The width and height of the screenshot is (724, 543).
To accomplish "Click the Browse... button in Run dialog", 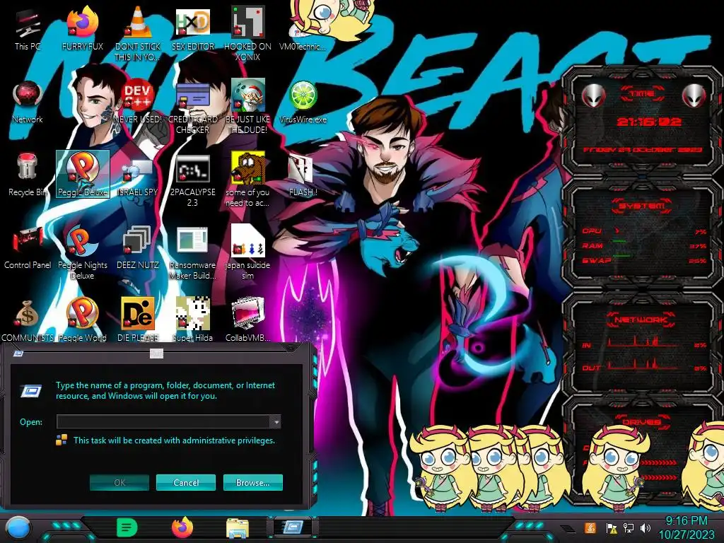I will click(x=252, y=482).
